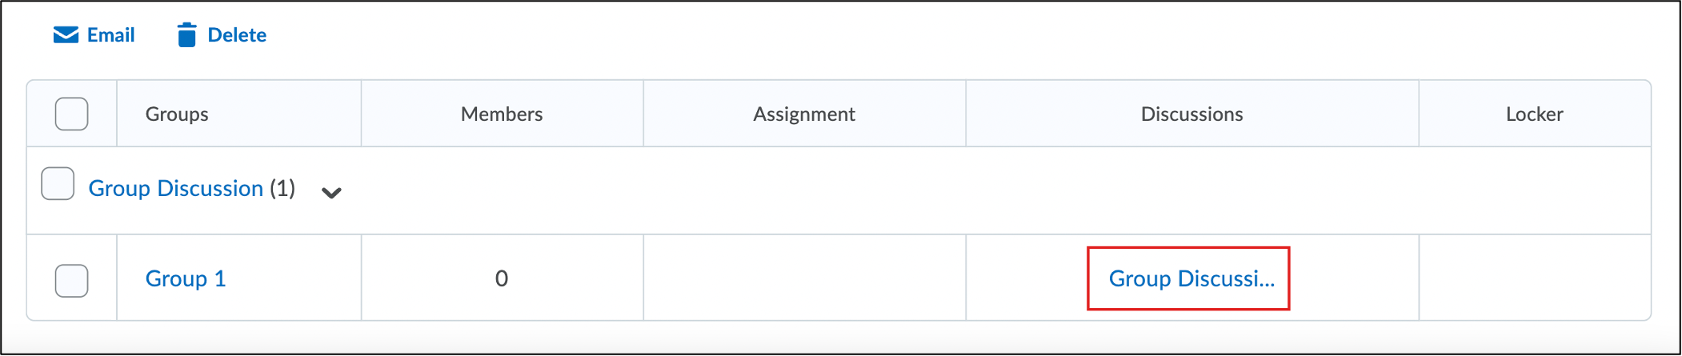The image size is (1682, 356).
Task: Click the Assignment column header
Action: coord(803,114)
